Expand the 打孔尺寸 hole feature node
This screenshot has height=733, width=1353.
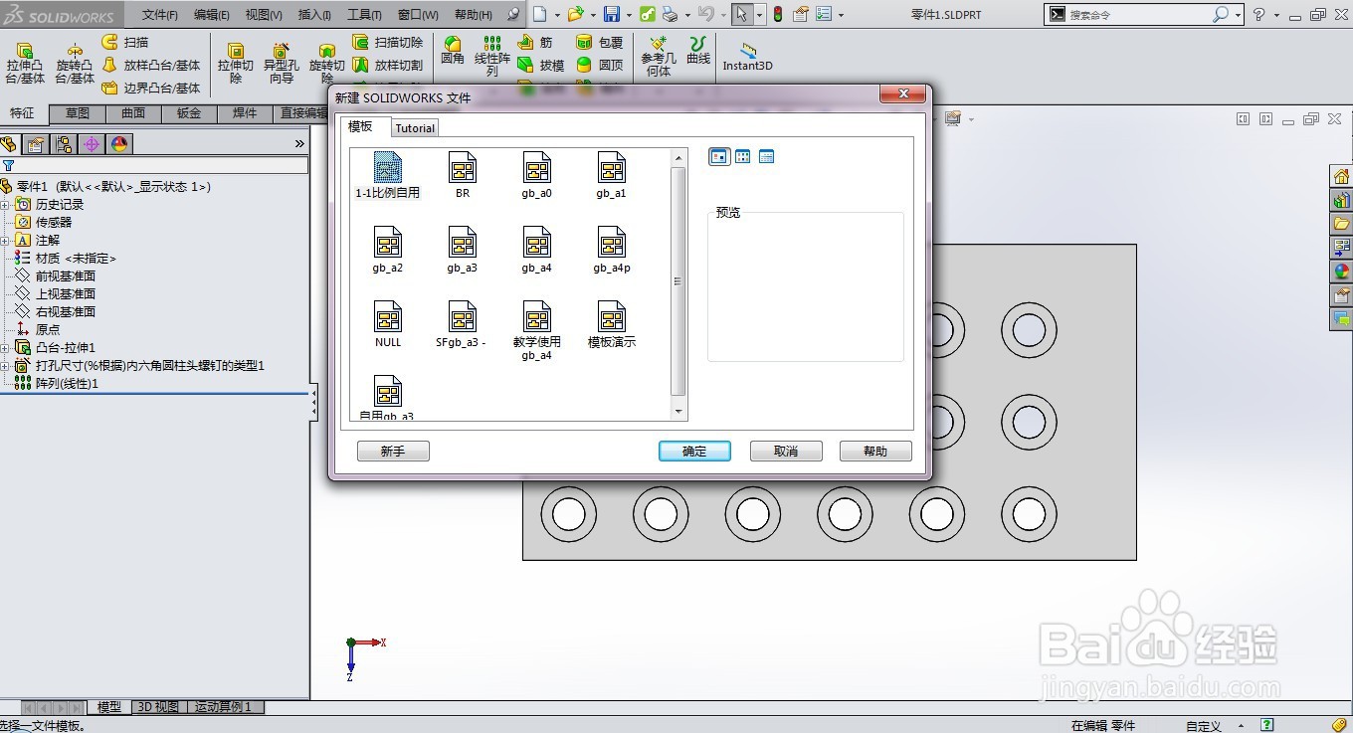click(x=5, y=366)
